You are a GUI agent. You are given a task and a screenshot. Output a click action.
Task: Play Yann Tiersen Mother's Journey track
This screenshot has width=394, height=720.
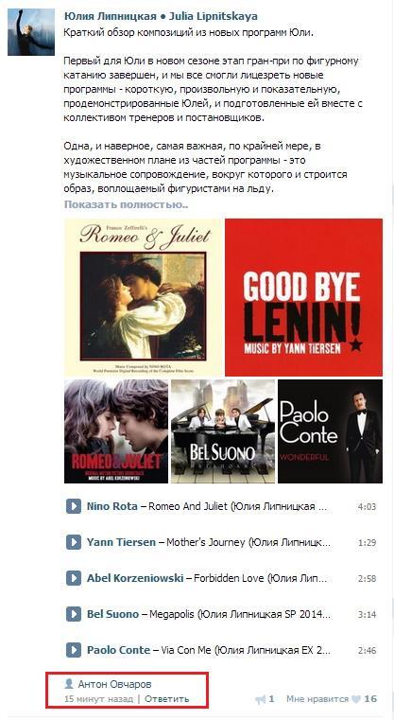[x=74, y=542]
